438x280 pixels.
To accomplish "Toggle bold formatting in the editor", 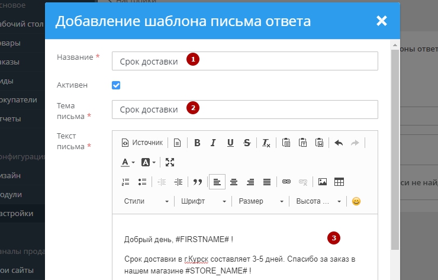I will [x=197, y=143].
